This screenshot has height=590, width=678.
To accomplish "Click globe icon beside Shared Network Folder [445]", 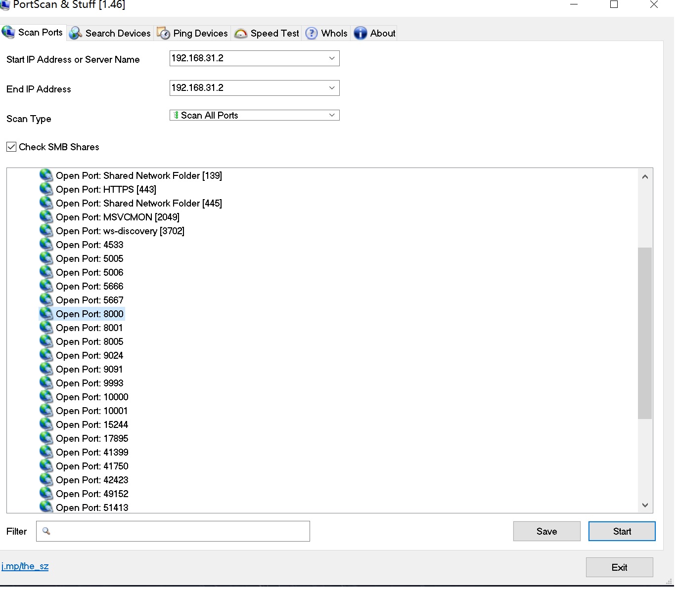I will coord(46,203).
